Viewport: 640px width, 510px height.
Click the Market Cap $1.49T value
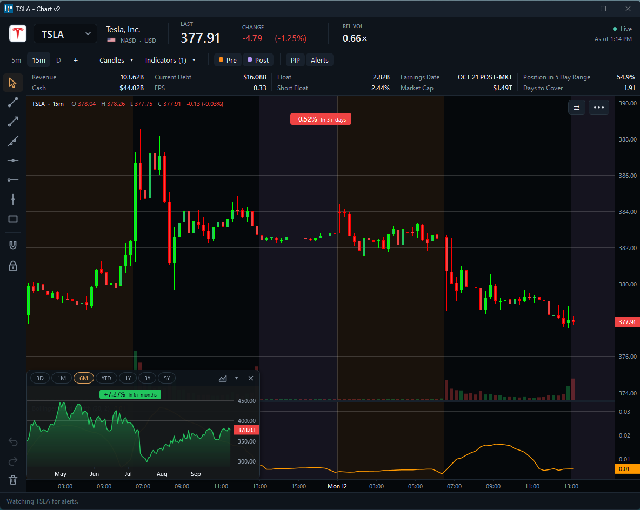pyautogui.click(x=503, y=88)
